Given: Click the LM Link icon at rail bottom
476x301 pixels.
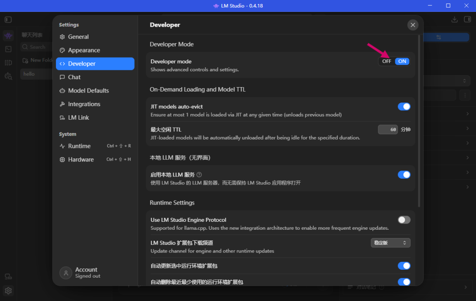Looking at the screenshot, I should point(8,276).
